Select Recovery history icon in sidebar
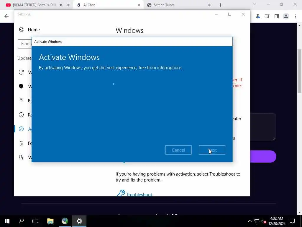This screenshot has height=227, width=302. (21, 115)
